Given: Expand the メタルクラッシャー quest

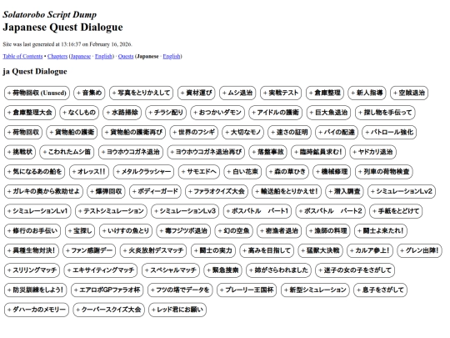Looking at the screenshot, I should pos(143,172).
